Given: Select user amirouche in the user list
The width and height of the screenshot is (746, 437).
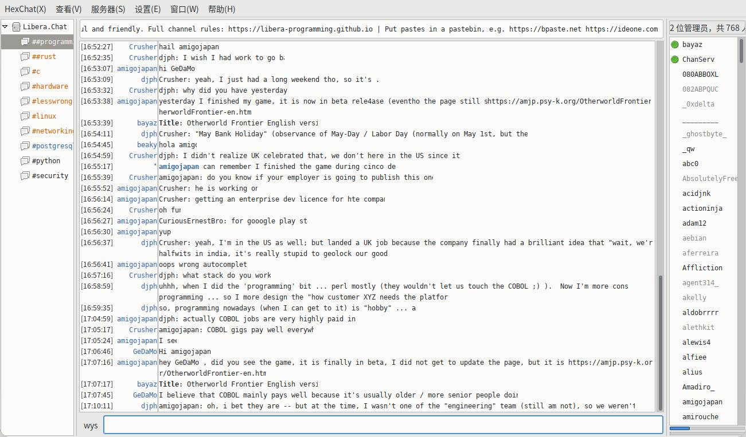Looking at the screenshot, I should point(700,417).
